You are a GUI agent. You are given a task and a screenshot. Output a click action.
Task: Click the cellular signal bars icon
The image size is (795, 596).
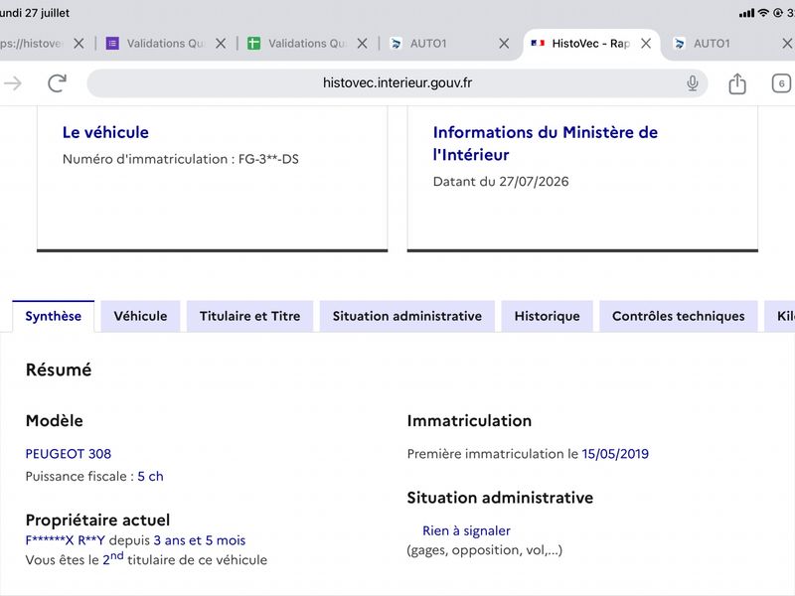pos(746,13)
